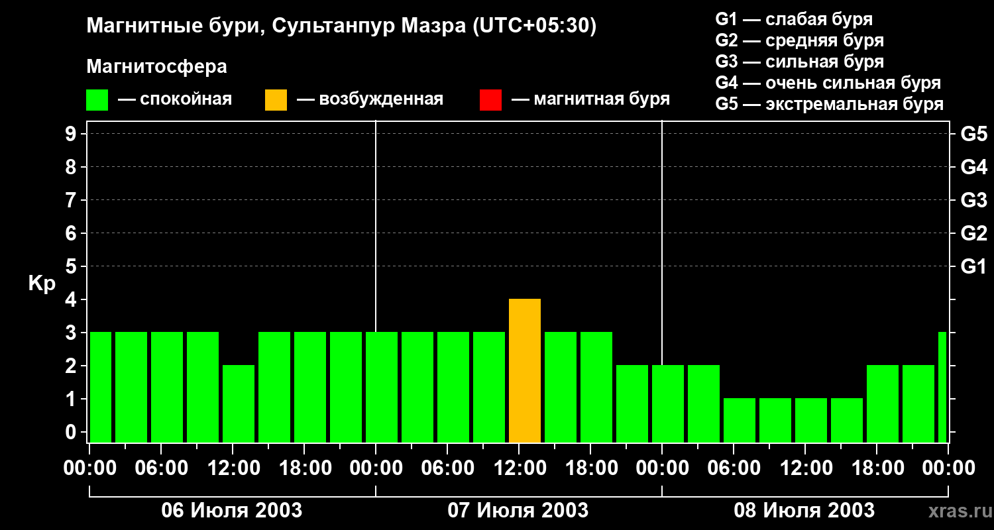
Task: Click the green 'спокойная' legend swatch
Action: click(97, 100)
